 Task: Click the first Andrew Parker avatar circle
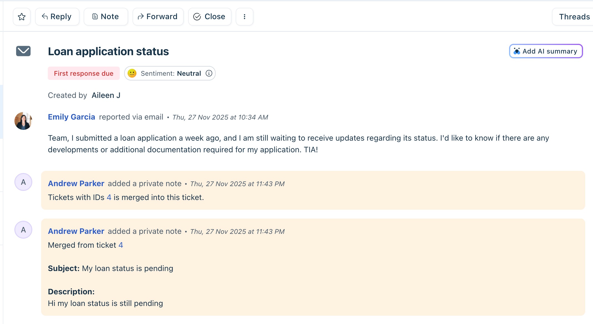(x=23, y=182)
